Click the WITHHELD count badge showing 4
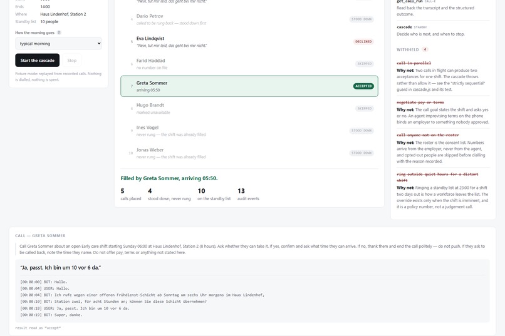The width and height of the screenshot is (505, 336). pos(425,49)
